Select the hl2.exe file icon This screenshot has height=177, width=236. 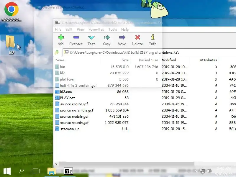(57, 92)
